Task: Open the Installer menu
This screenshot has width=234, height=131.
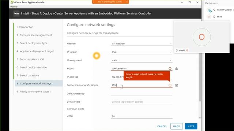Action: (14, 7)
